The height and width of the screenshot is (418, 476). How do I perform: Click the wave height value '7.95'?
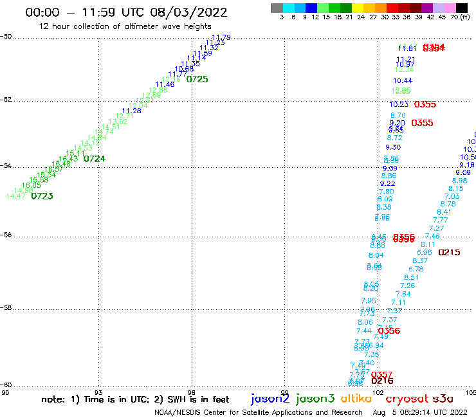coord(369,300)
